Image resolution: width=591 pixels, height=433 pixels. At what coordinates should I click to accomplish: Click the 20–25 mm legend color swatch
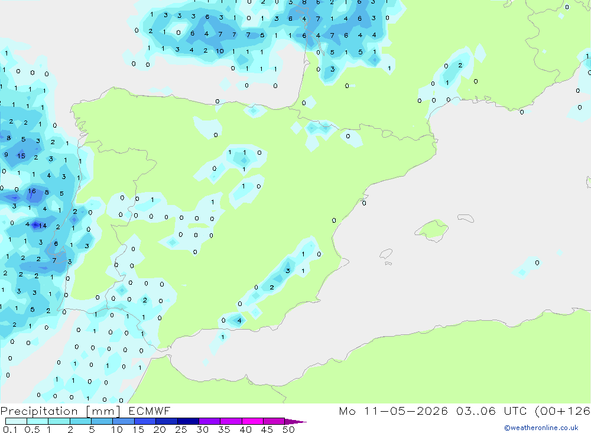tap(167, 421)
